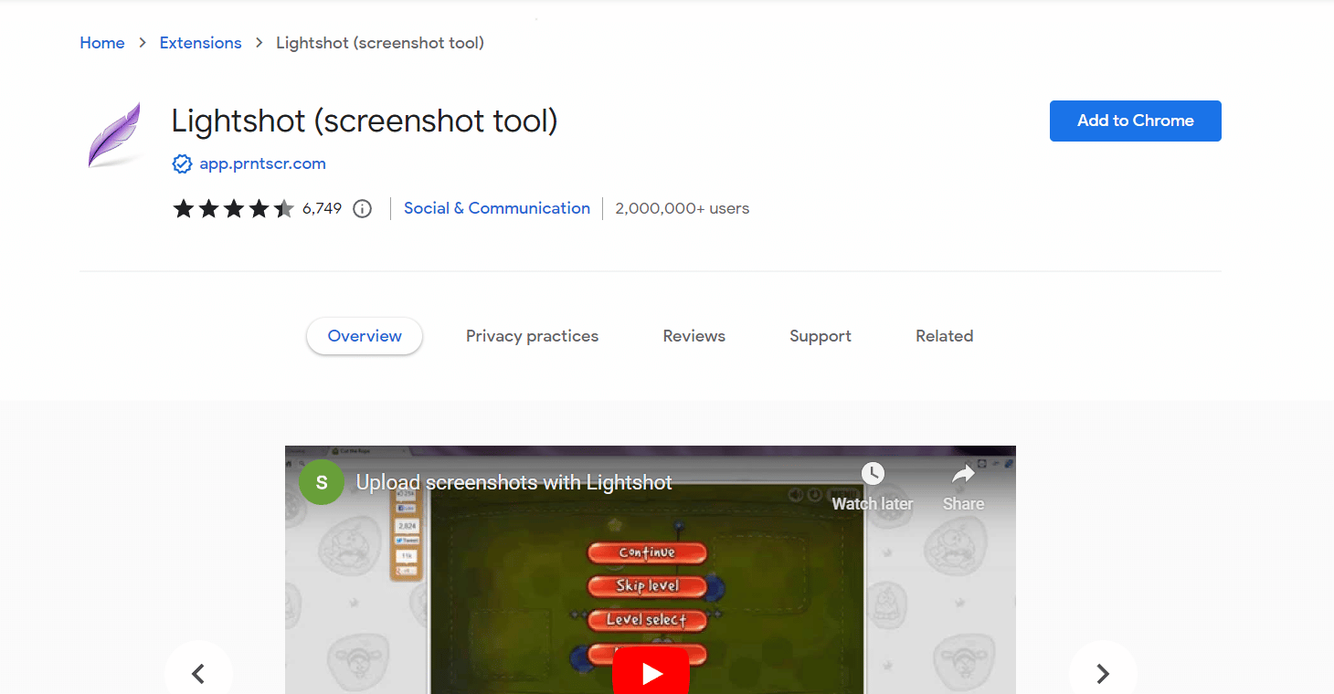The height and width of the screenshot is (694, 1334).
Task: Open the Reviews tab
Action: coord(694,336)
